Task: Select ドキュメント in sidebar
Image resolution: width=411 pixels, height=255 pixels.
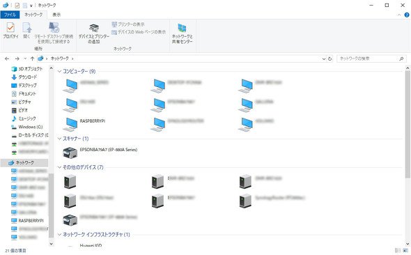Action: 24,94
